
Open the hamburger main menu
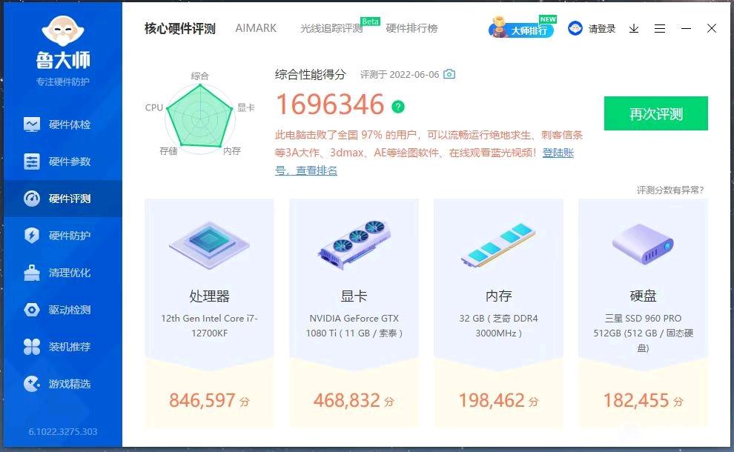coord(660,29)
